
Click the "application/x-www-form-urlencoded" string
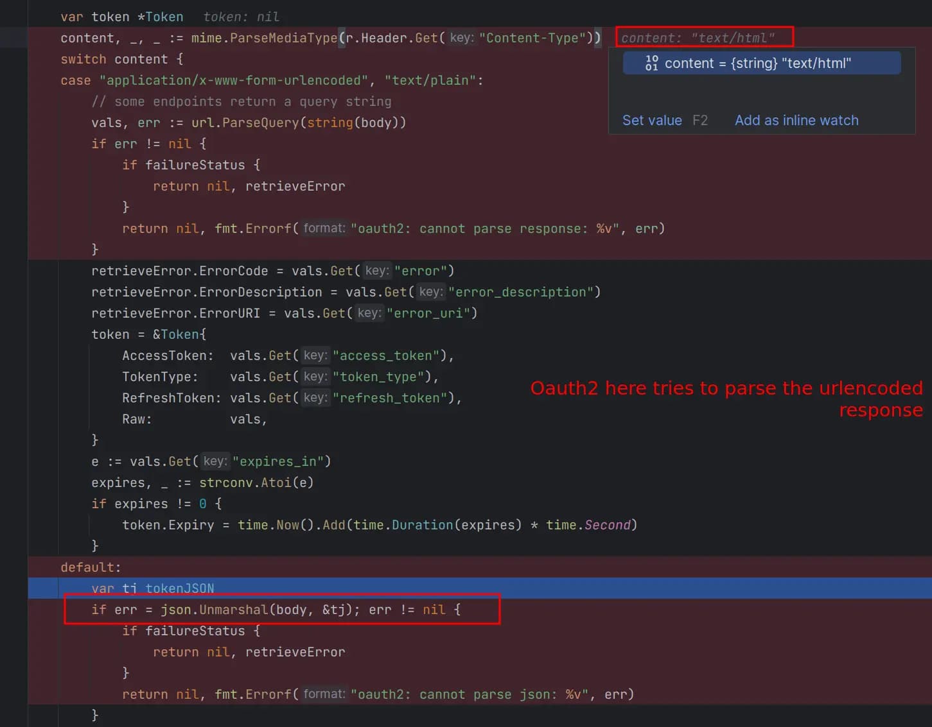coord(234,80)
